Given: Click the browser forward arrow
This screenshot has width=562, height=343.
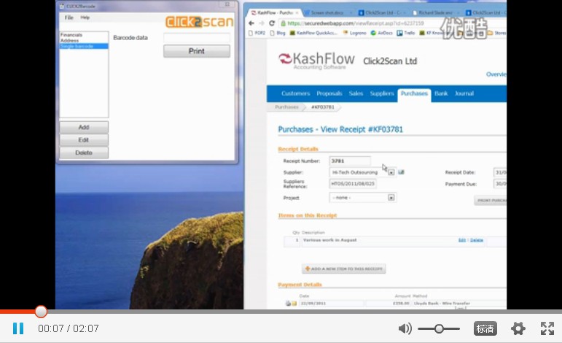Looking at the screenshot, I should pos(262,23).
